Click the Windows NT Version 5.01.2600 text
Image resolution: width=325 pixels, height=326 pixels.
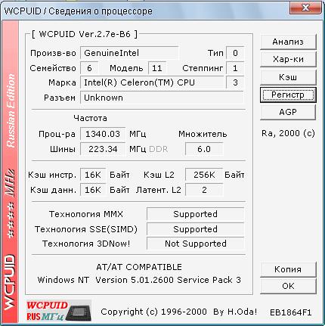coord(139,280)
